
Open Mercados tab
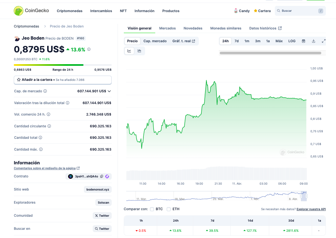tap(167, 28)
